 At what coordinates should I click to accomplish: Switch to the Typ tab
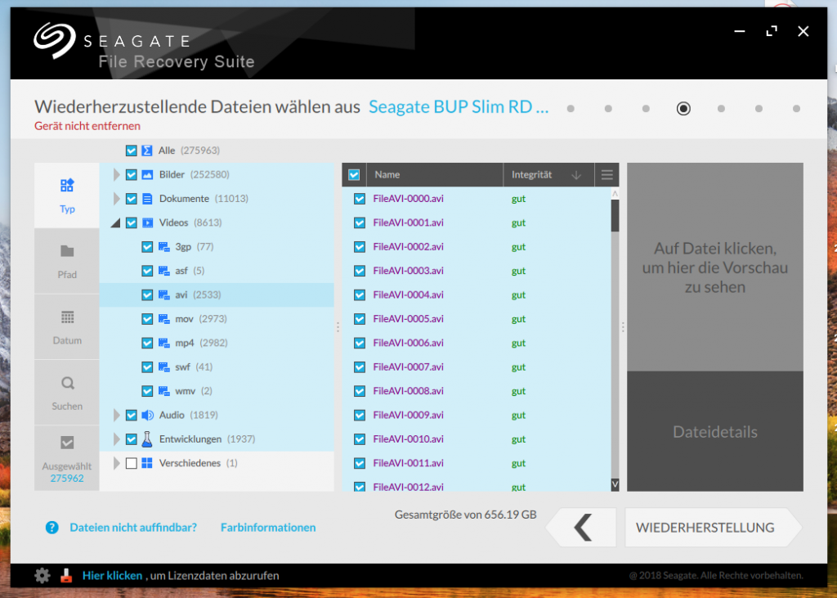(67, 196)
